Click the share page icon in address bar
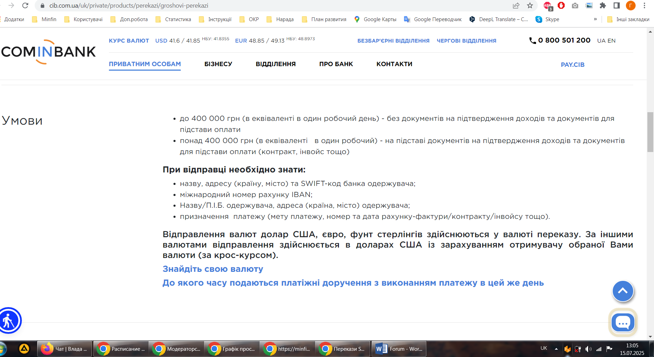 [516, 6]
